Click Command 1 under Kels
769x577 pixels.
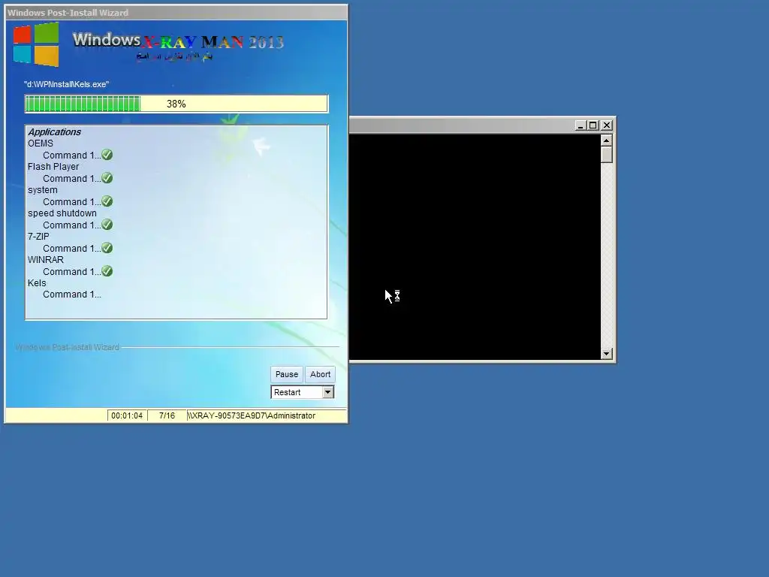(x=71, y=295)
